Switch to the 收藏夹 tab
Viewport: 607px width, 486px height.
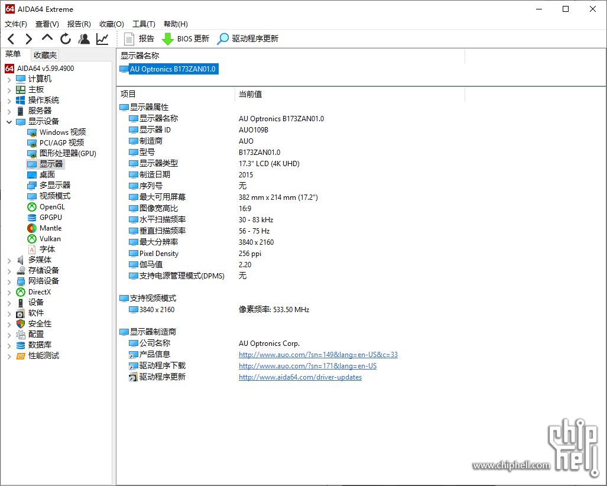coord(45,55)
